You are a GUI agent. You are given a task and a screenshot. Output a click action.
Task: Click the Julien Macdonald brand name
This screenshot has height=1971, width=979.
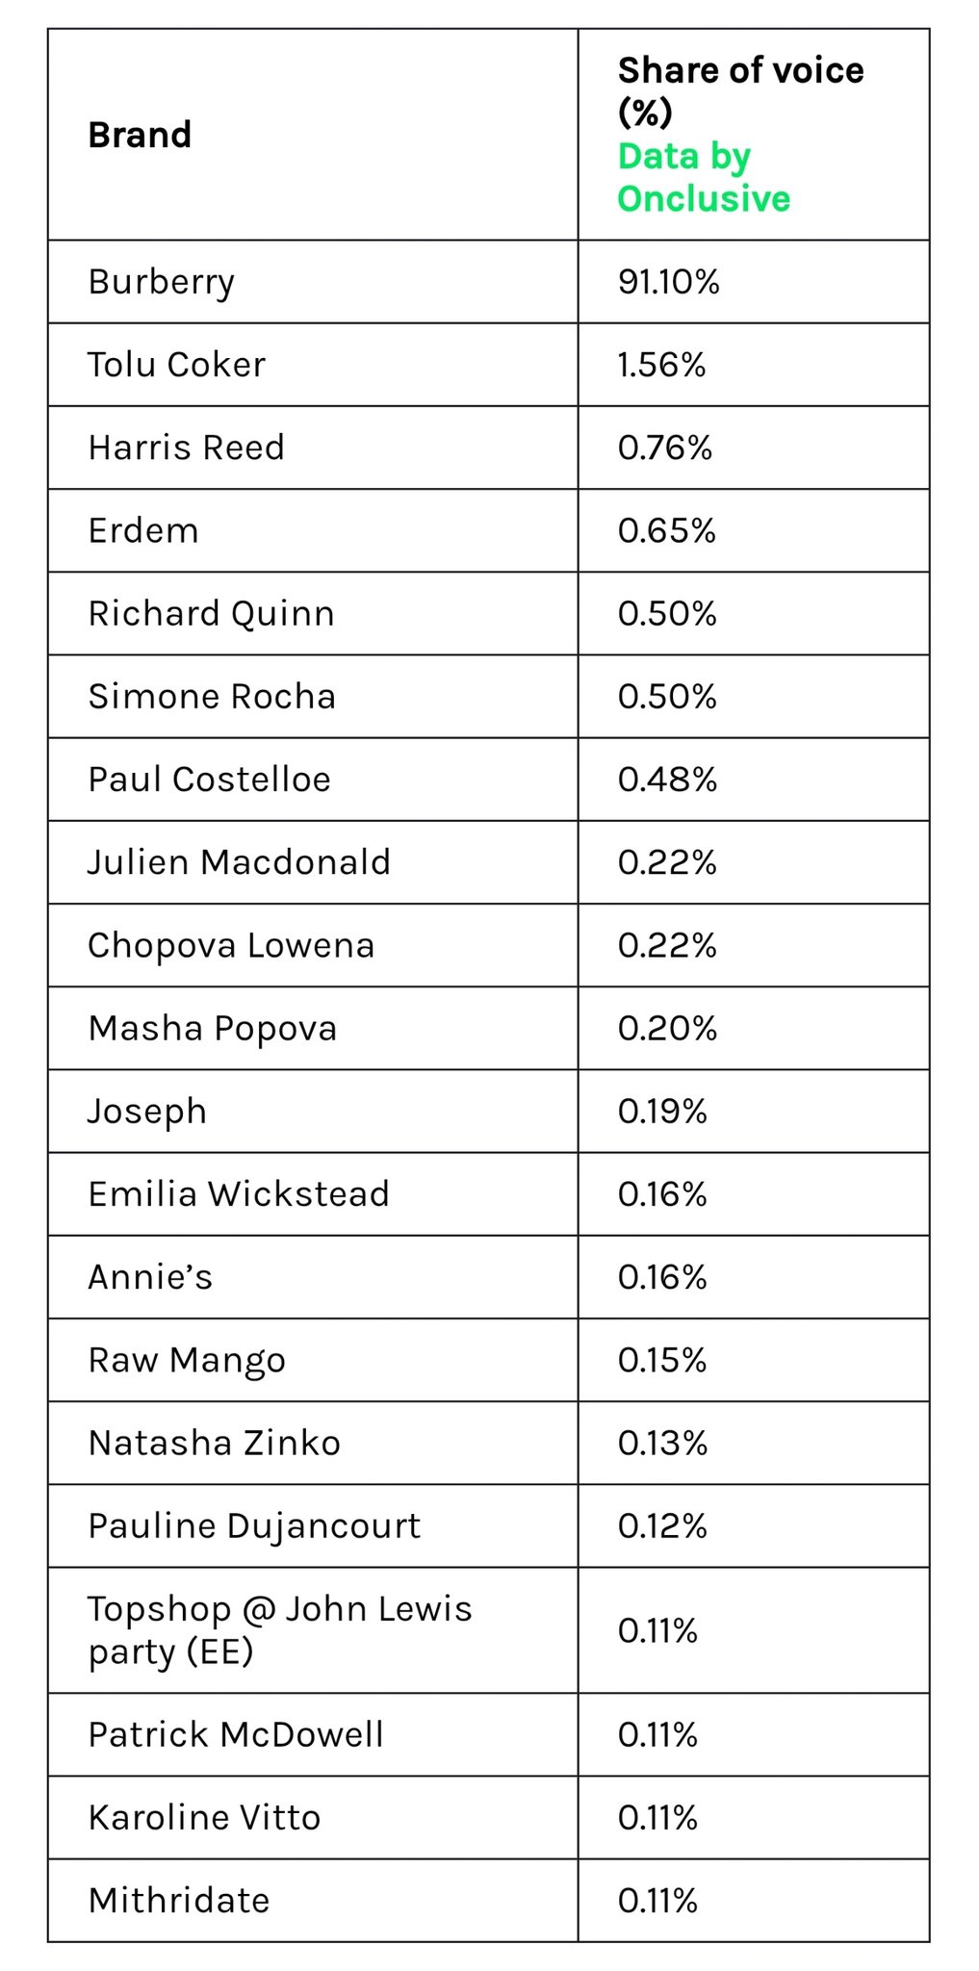[x=239, y=861]
